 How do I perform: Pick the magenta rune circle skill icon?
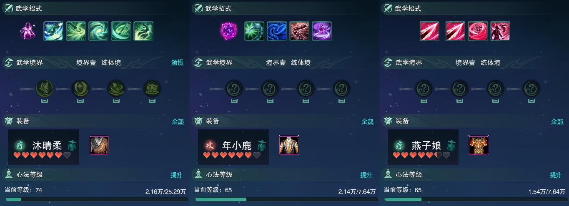(x=228, y=31)
